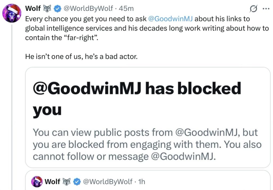The width and height of the screenshot is (273, 190).
Task: Click the vertical thread line below the avatar
Action: [12, 106]
